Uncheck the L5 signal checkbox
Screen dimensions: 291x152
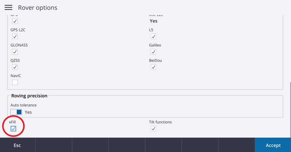[x=153, y=36]
